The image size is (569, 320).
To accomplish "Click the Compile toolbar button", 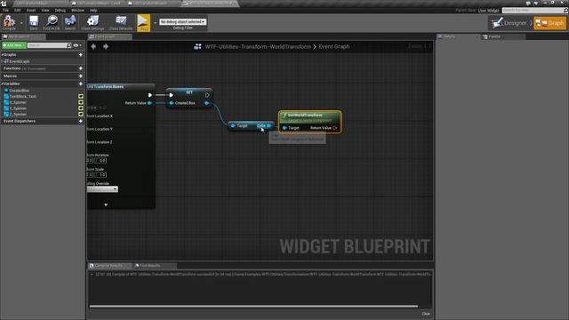I will 9,22.
